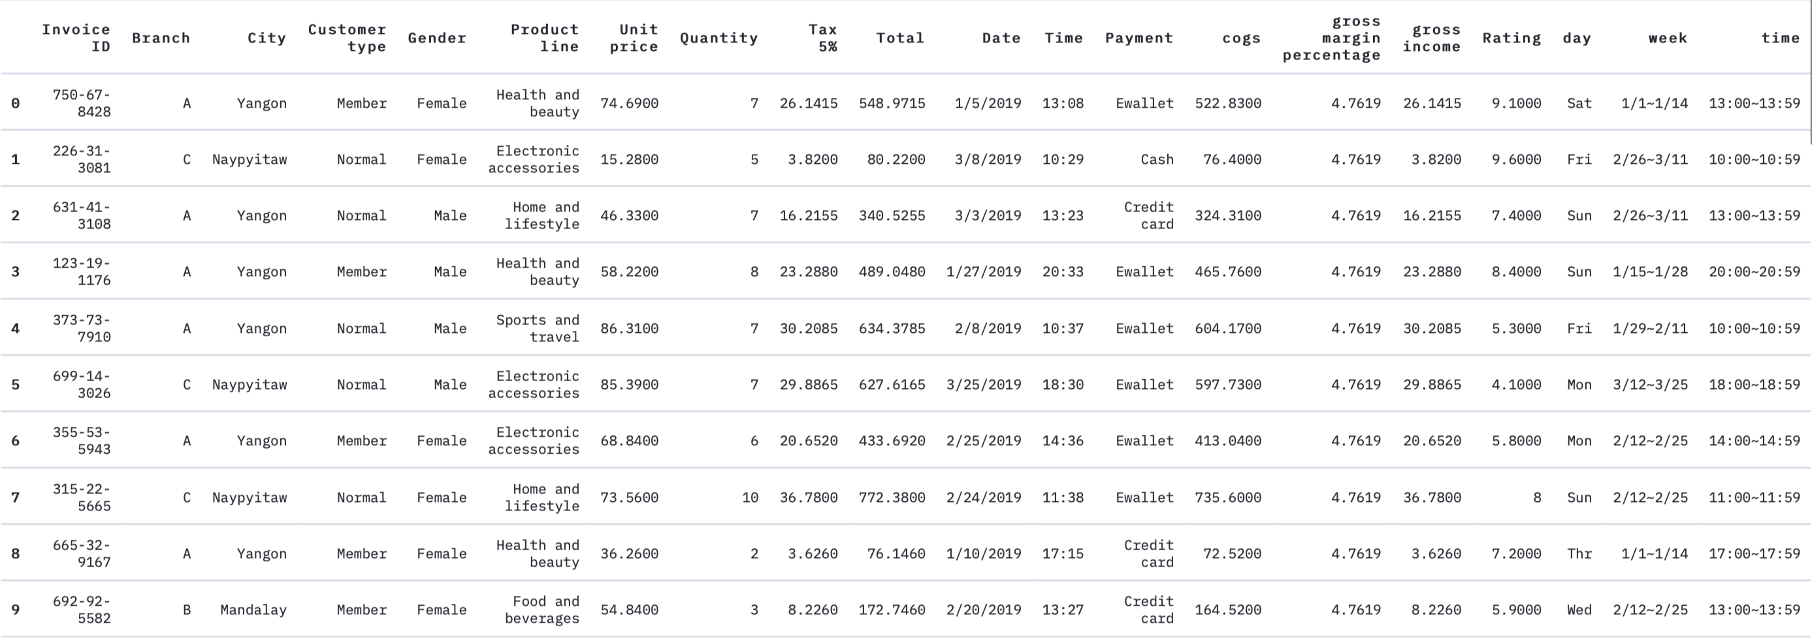Click the Payment column header
1812x641 pixels.
1139,38
